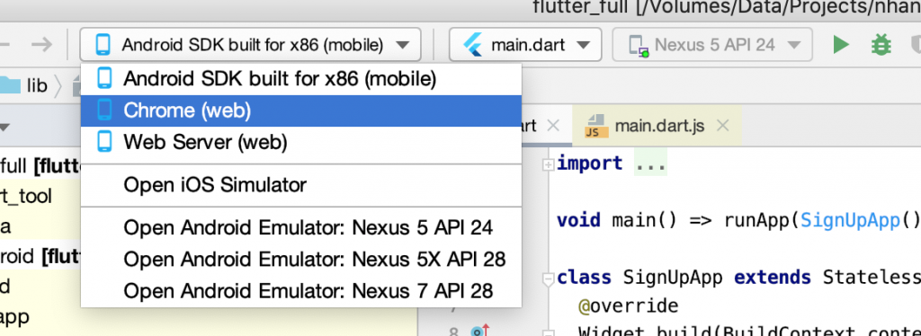The image size is (921, 336).
Task: Open the Nexus 5 API 24 dropdown
Action: click(712, 45)
